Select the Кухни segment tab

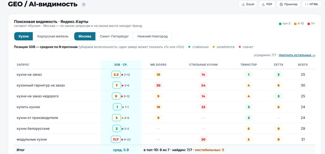pos(23,36)
